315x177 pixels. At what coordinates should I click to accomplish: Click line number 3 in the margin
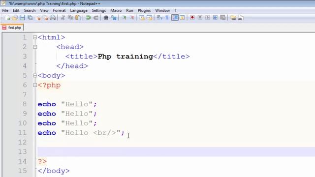(x=25, y=57)
